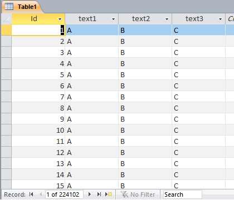Click text3 cell C in row 14

[199, 174]
